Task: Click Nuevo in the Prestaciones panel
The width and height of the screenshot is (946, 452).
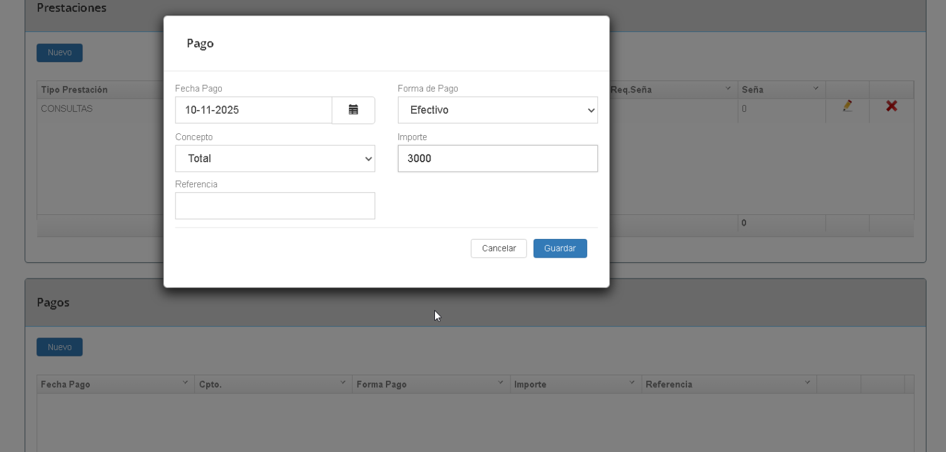Action: click(60, 53)
